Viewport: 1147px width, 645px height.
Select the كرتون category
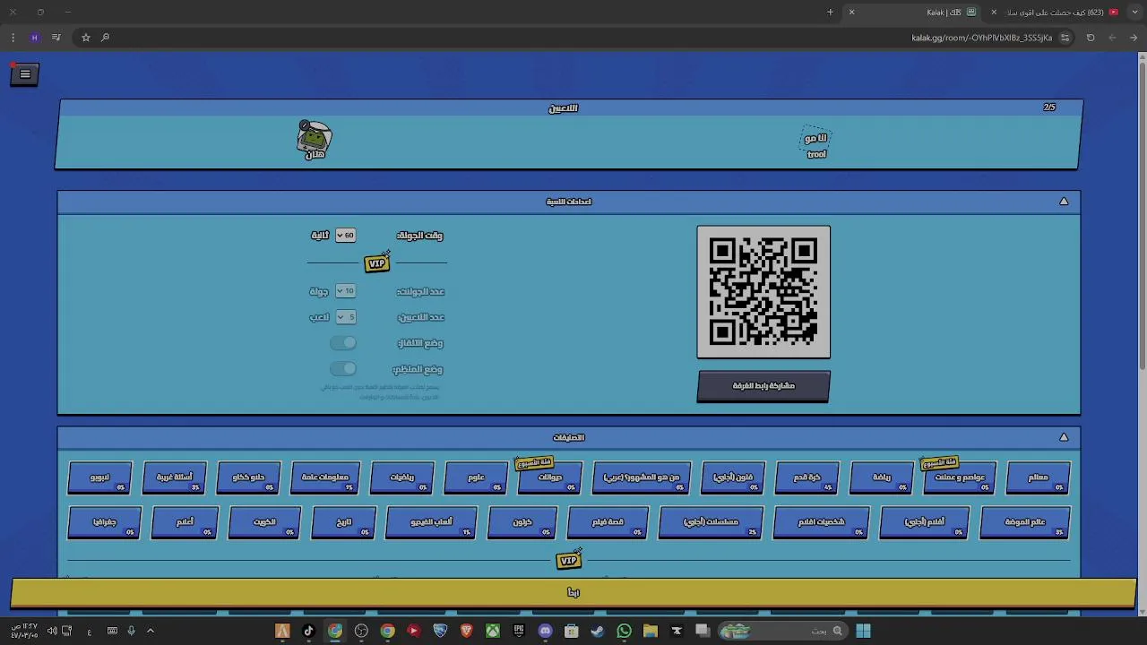click(522, 522)
